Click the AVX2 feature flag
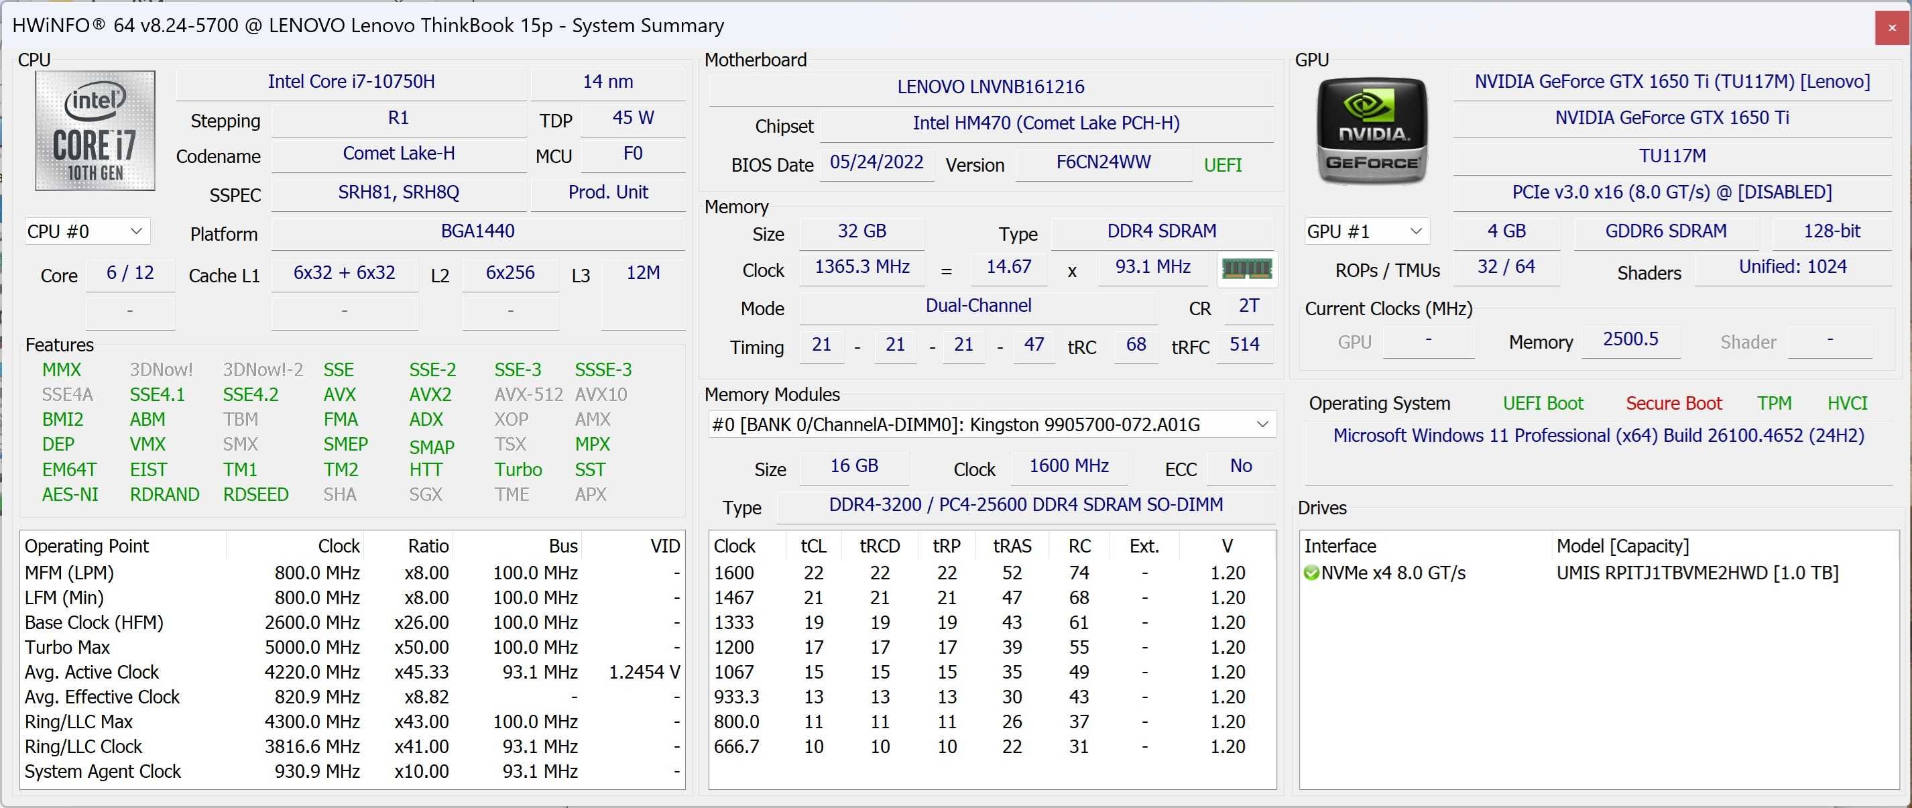1912x808 pixels. [x=430, y=394]
